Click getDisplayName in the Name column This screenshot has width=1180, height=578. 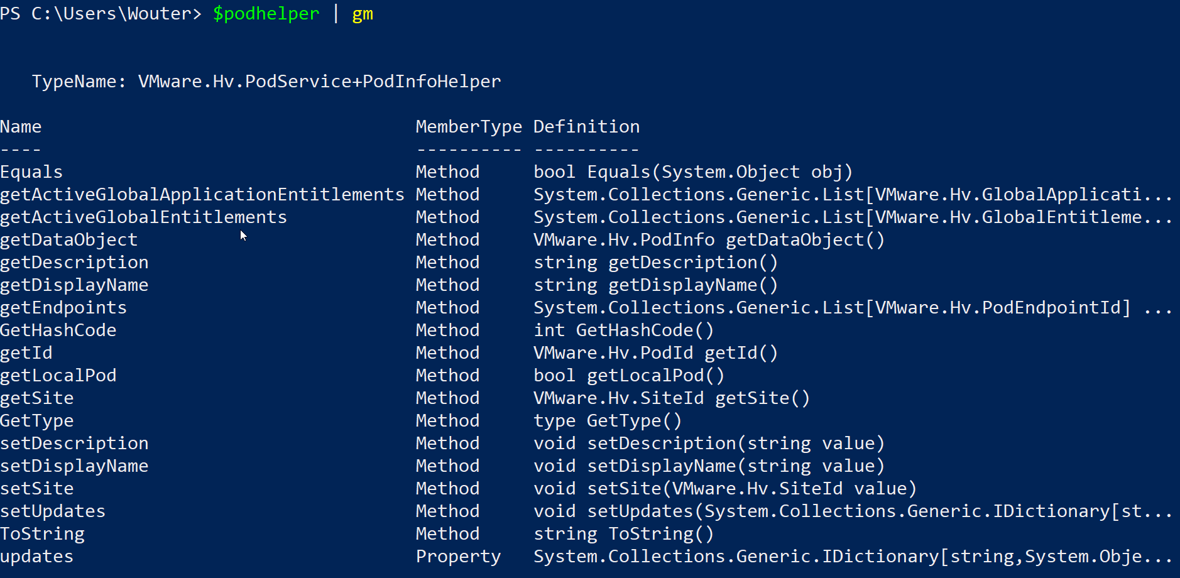74,285
